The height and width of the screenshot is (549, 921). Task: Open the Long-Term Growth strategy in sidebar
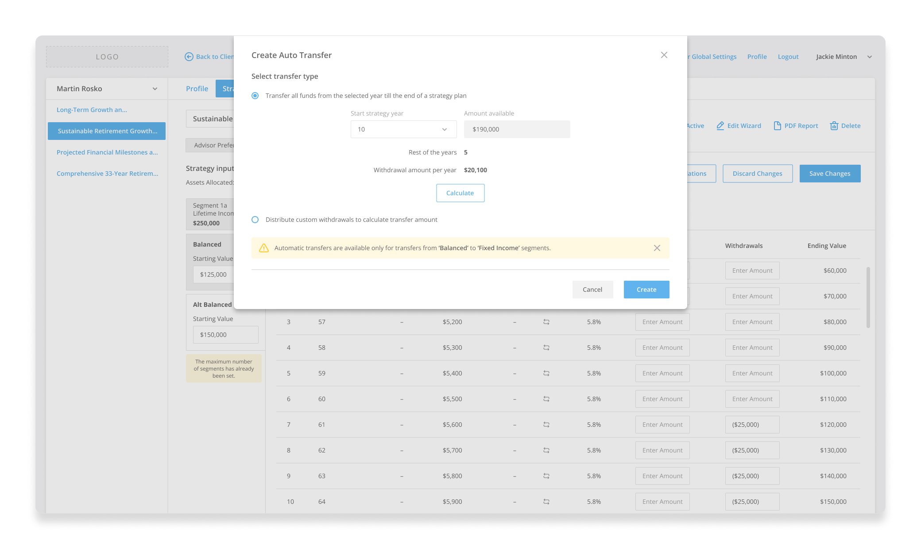tap(92, 110)
